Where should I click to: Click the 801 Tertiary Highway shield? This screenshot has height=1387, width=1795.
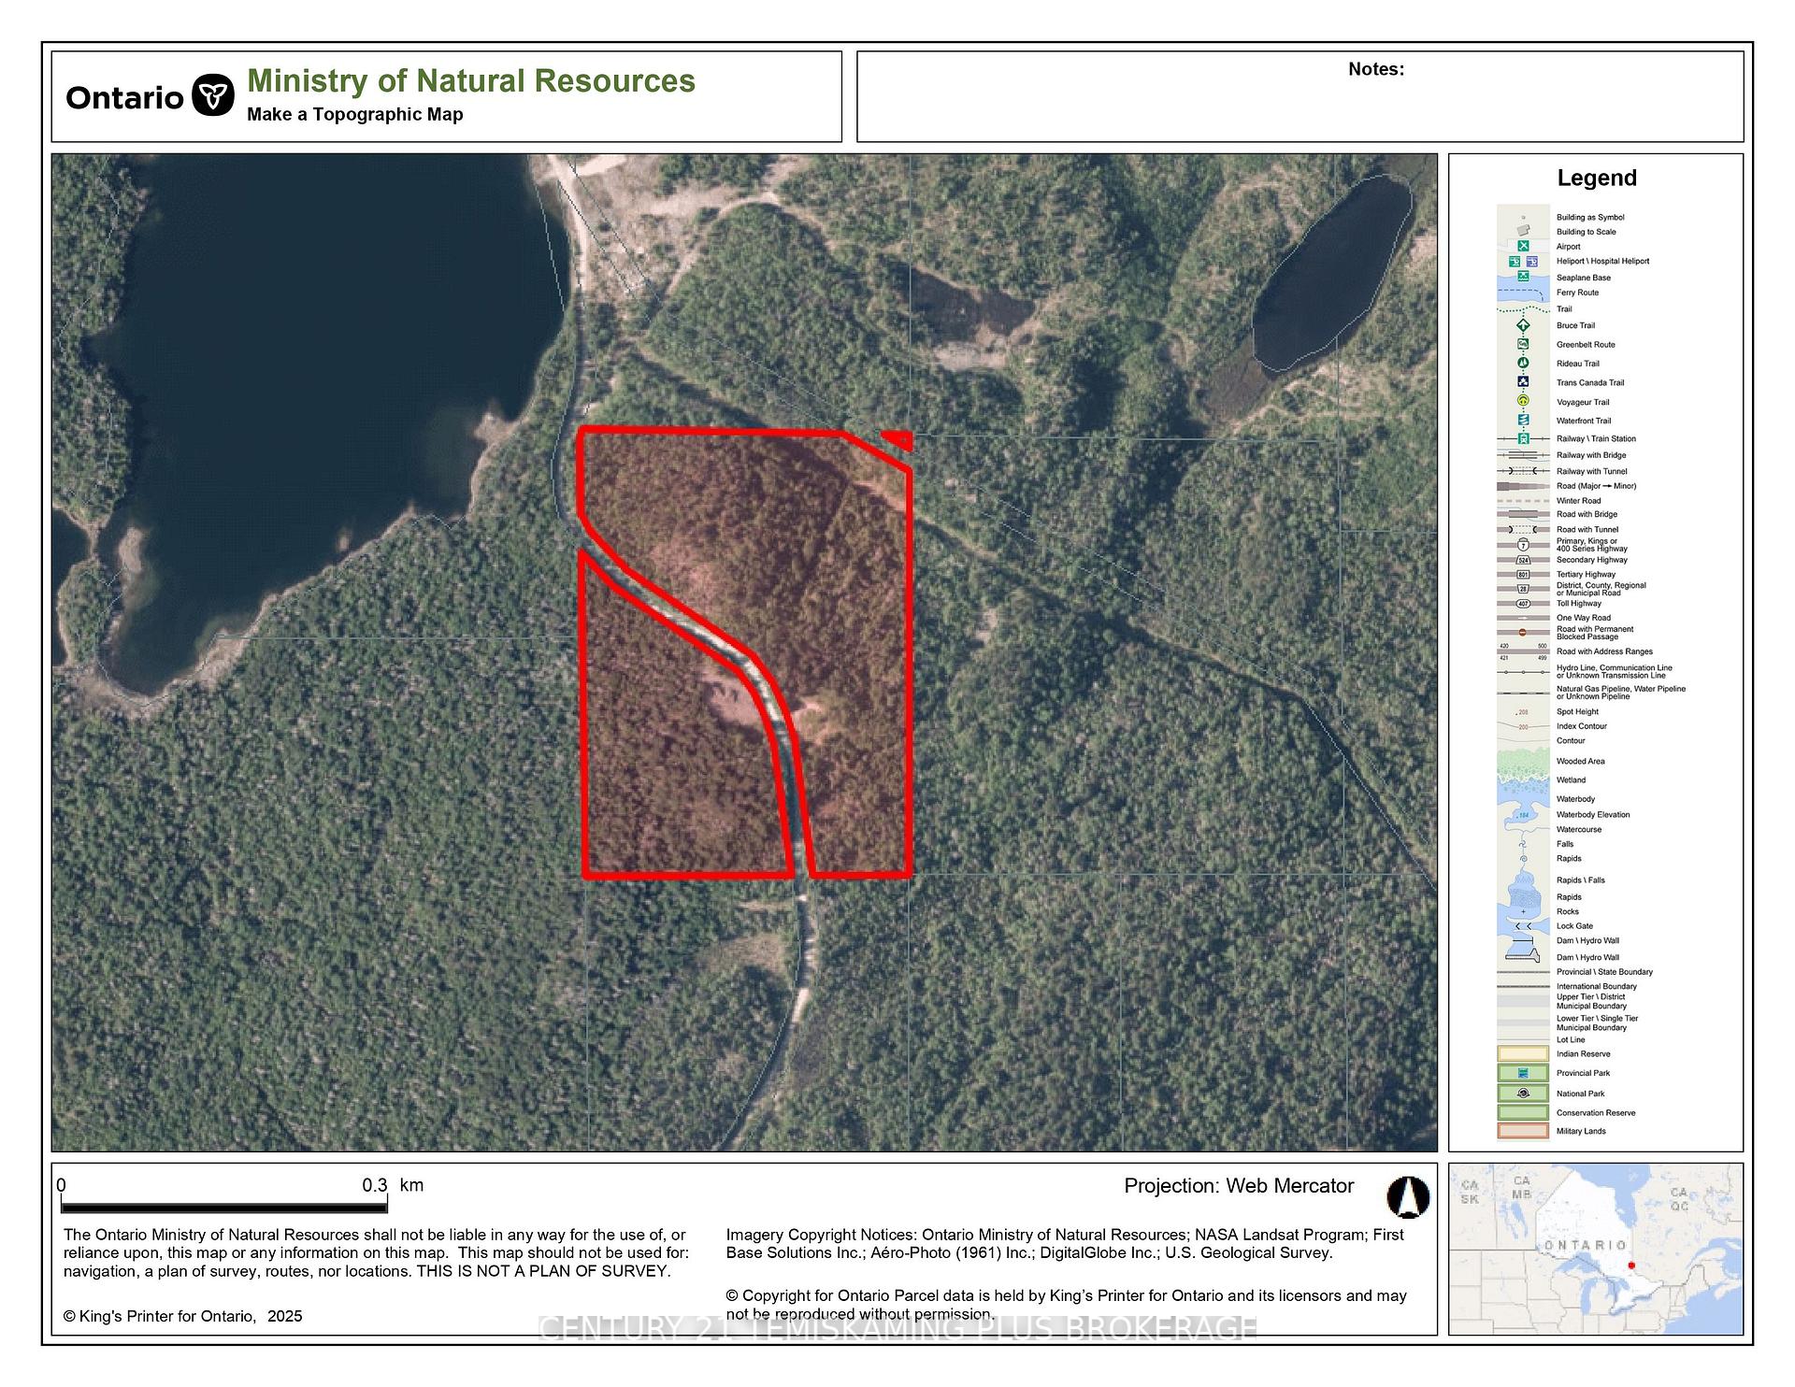1523,574
